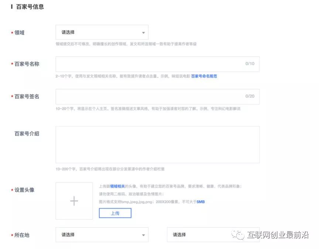
Task: Open the first 所在地 dropdown
Action: click(x=102, y=235)
